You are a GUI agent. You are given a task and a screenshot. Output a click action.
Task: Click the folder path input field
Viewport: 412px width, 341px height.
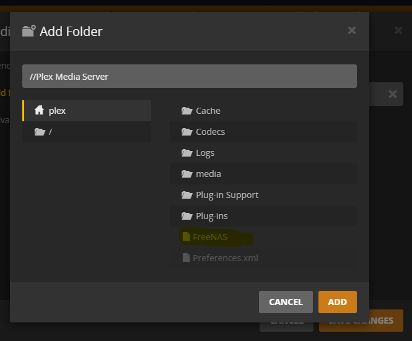(x=190, y=76)
